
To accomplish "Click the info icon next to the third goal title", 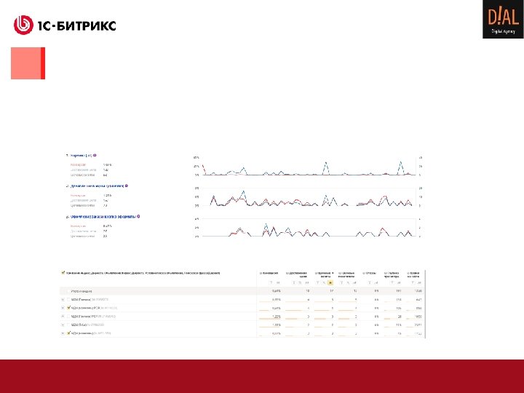I will coord(138,217).
